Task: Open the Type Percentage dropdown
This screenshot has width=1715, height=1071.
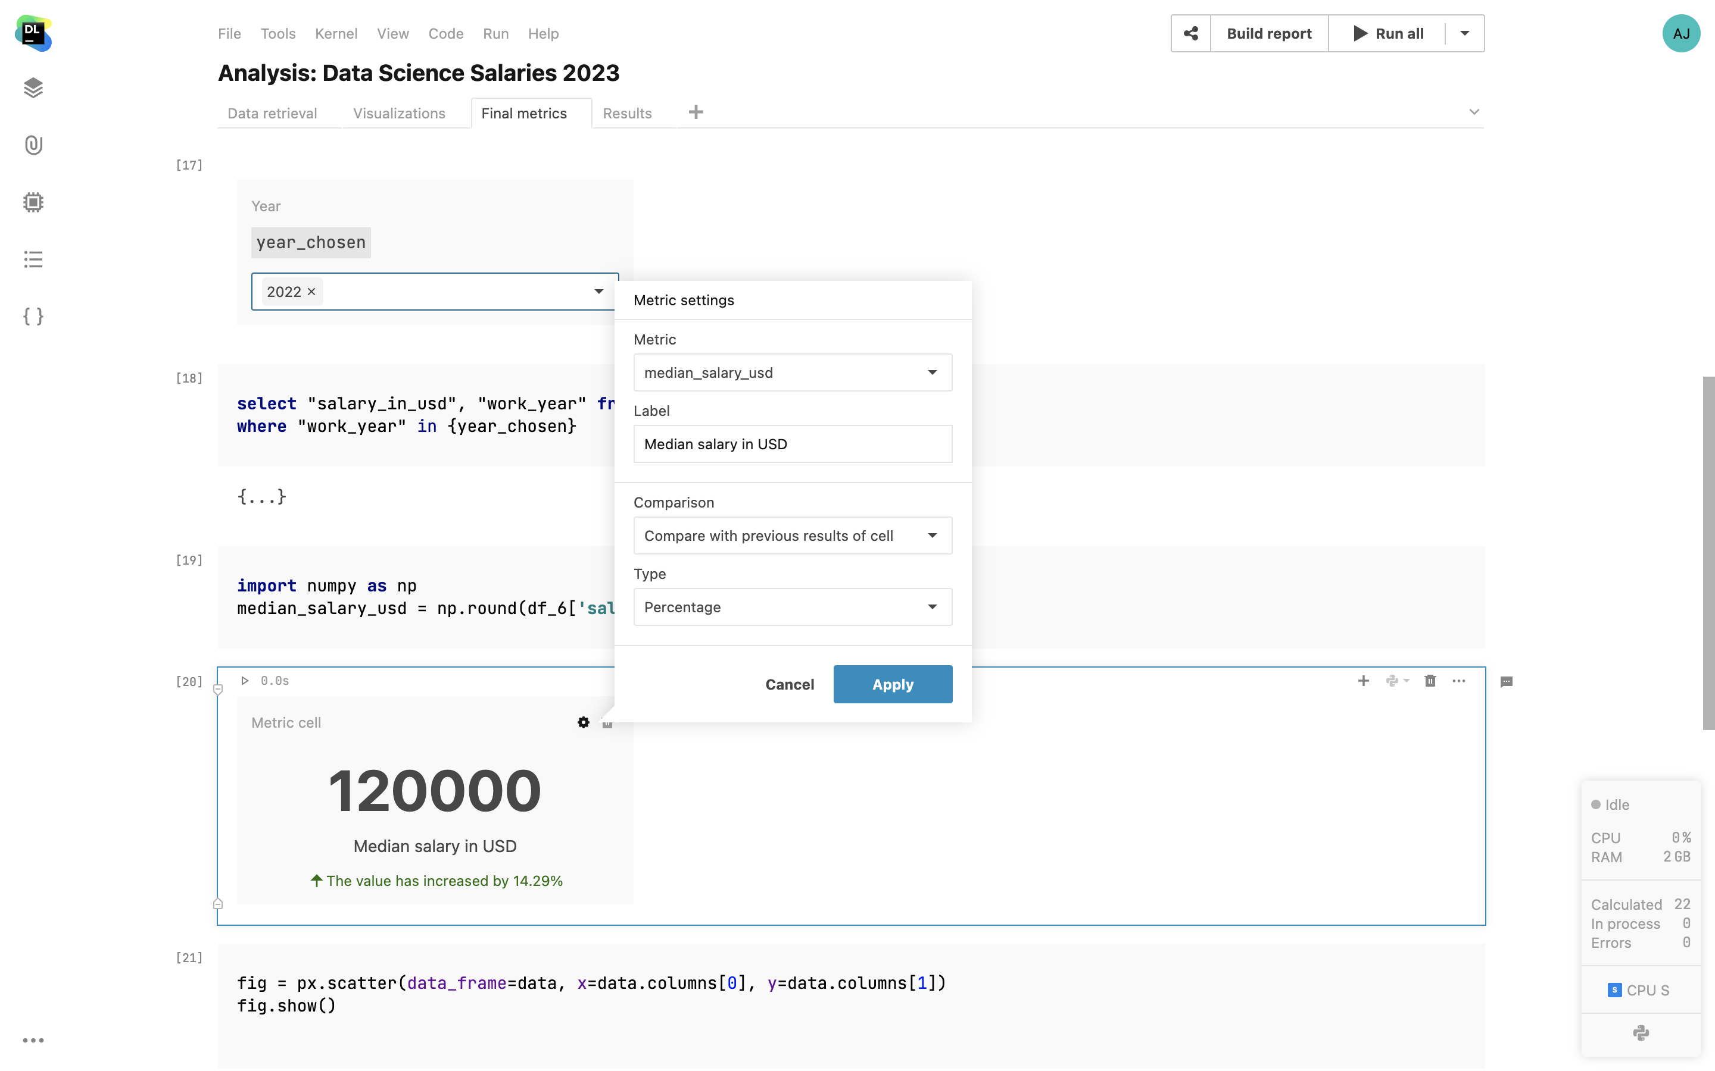Action: (793, 607)
